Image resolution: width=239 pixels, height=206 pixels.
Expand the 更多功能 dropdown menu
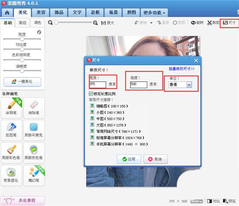[154, 13]
